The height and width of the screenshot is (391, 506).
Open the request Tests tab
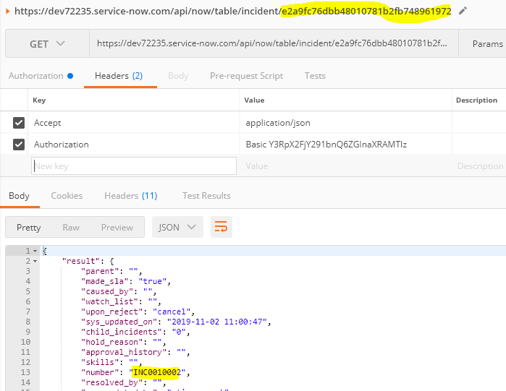click(315, 76)
